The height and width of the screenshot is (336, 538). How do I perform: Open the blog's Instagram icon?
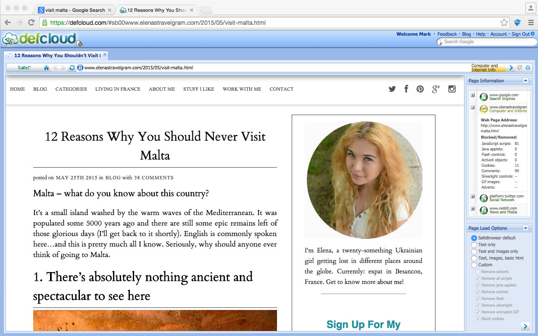click(452, 89)
